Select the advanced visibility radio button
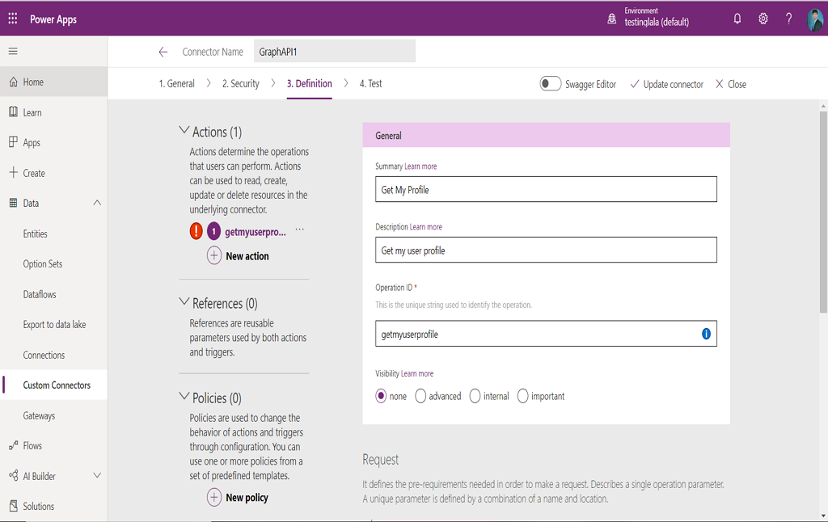Image resolution: width=828 pixels, height=522 pixels. point(420,396)
